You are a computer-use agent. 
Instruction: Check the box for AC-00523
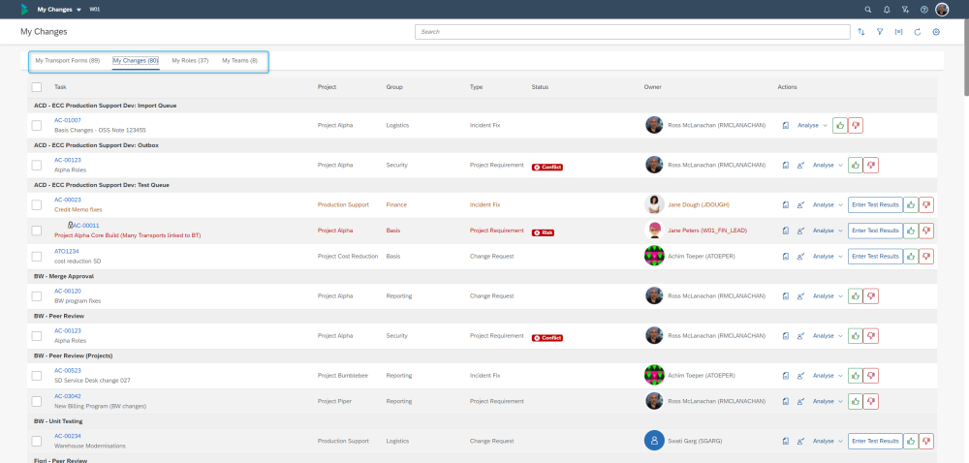click(37, 375)
